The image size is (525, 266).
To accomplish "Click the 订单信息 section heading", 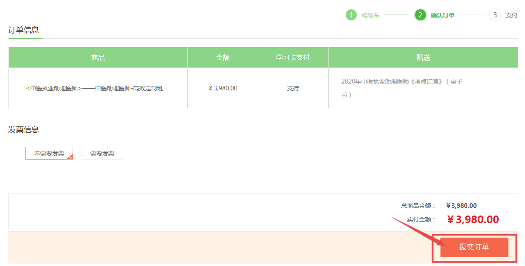I will point(24,30).
